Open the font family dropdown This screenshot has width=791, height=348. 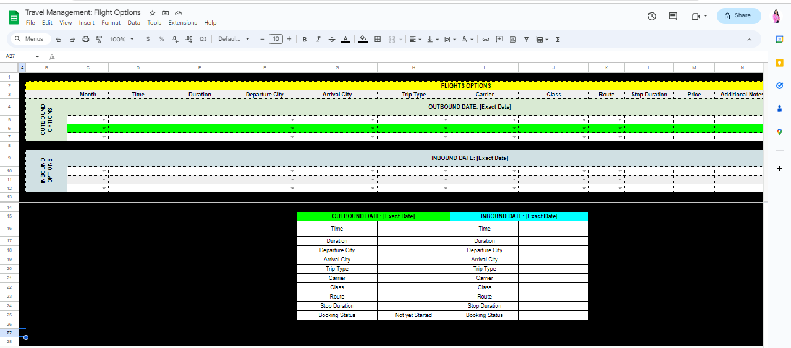tap(234, 39)
